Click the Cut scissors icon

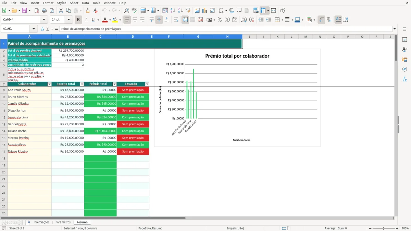coord(61,11)
